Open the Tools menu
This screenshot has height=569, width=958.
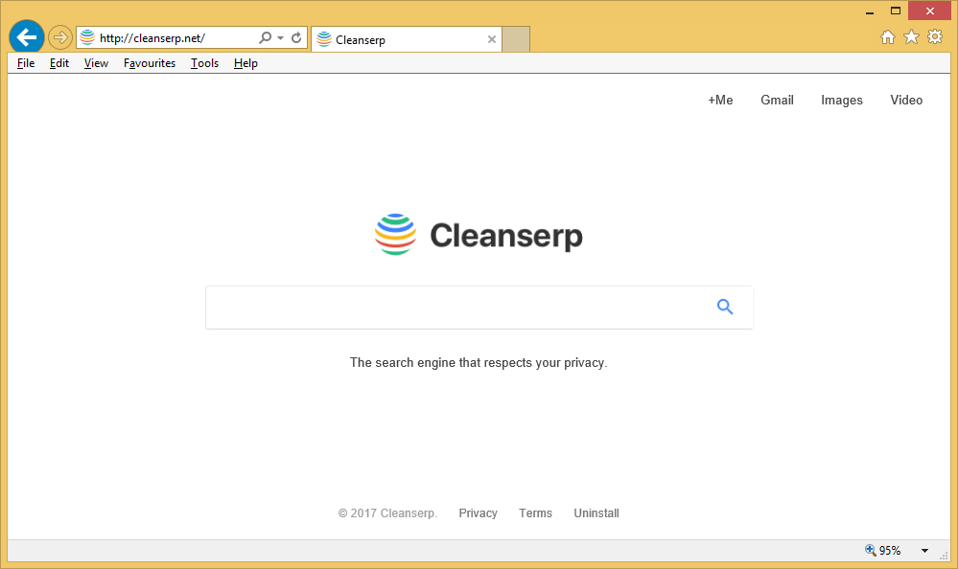204,63
